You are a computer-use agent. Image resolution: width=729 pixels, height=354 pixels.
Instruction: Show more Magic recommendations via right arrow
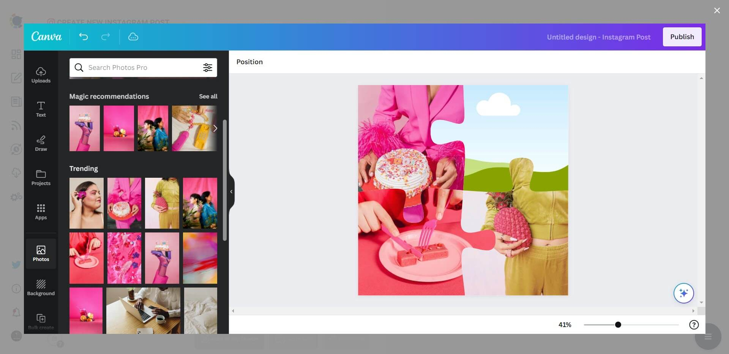click(215, 128)
